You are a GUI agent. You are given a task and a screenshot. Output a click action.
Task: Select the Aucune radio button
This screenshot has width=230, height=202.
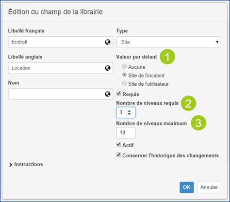pos(124,66)
